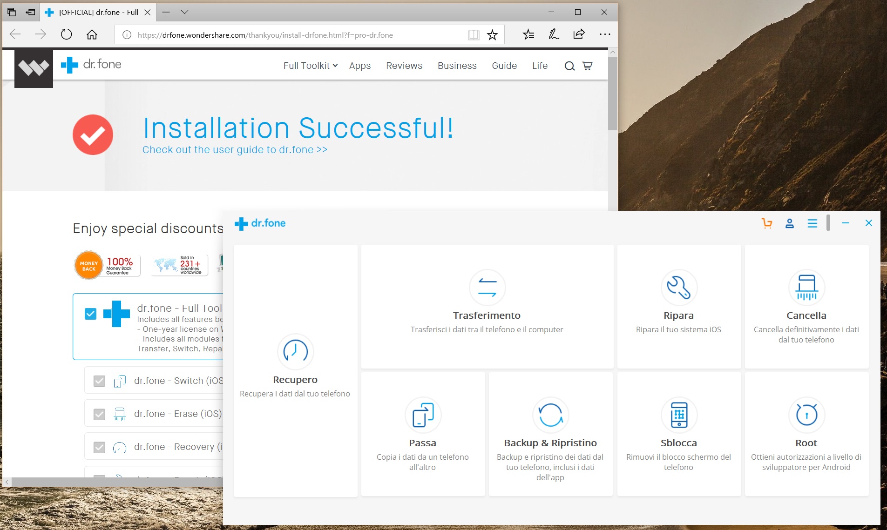
Task: Show the tabs you've set aside in Edge
Action: click(x=12, y=12)
